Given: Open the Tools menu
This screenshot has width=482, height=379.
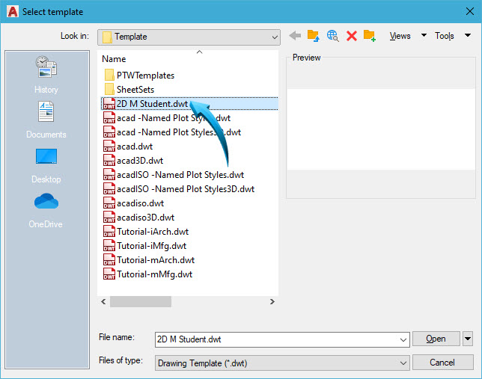Looking at the screenshot, I should (x=444, y=36).
